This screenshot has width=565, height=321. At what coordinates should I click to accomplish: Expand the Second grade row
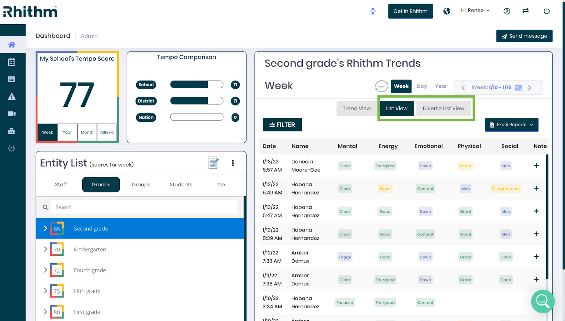[x=46, y=228]
